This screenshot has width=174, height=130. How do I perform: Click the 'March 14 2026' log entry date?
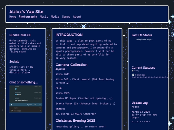pos(141,112)
